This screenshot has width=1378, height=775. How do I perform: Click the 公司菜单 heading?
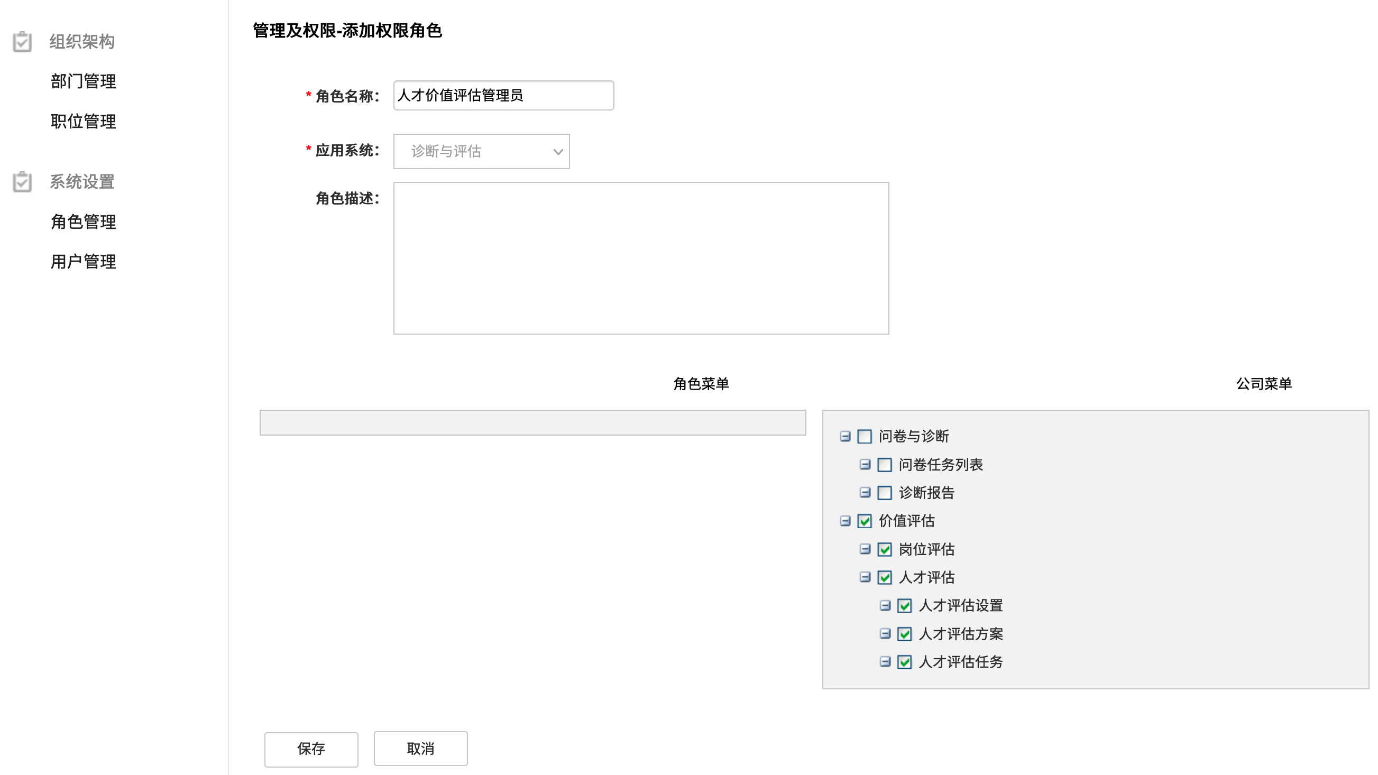[x=1264, y=384]
